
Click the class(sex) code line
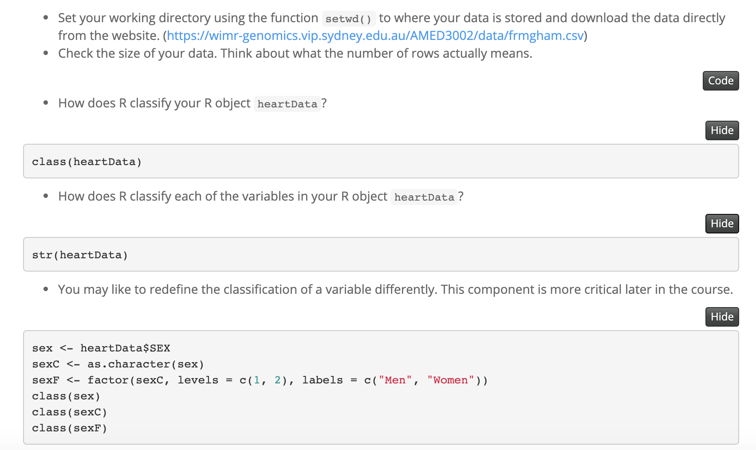coord(66,396)
